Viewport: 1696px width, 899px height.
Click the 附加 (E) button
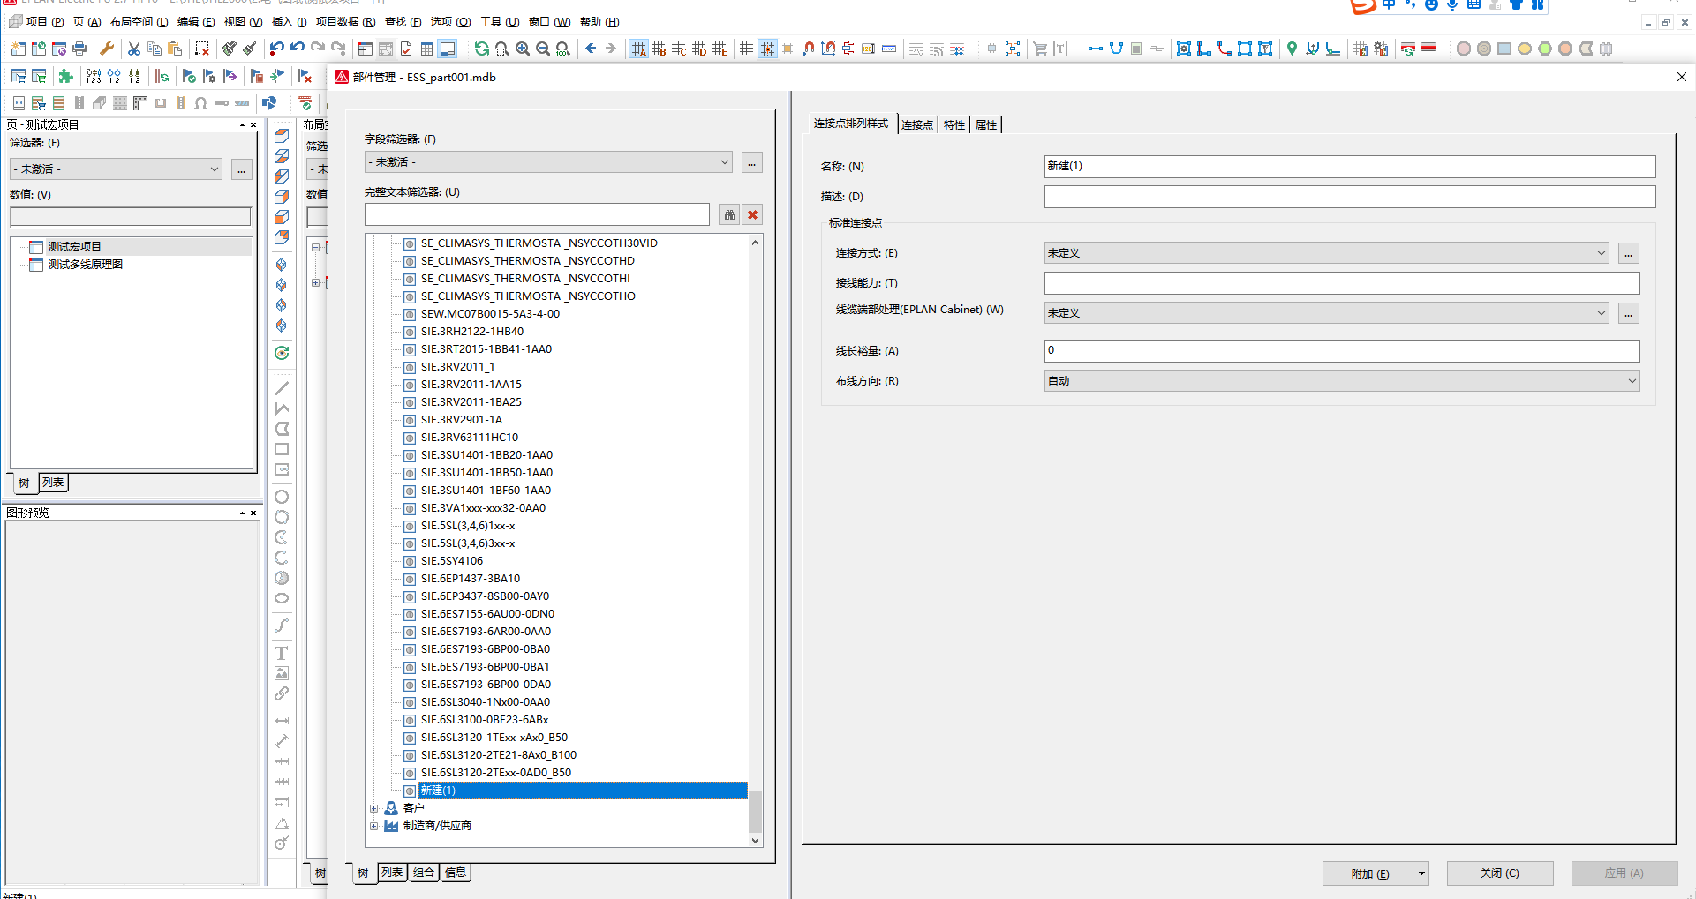pos(1369,873)
